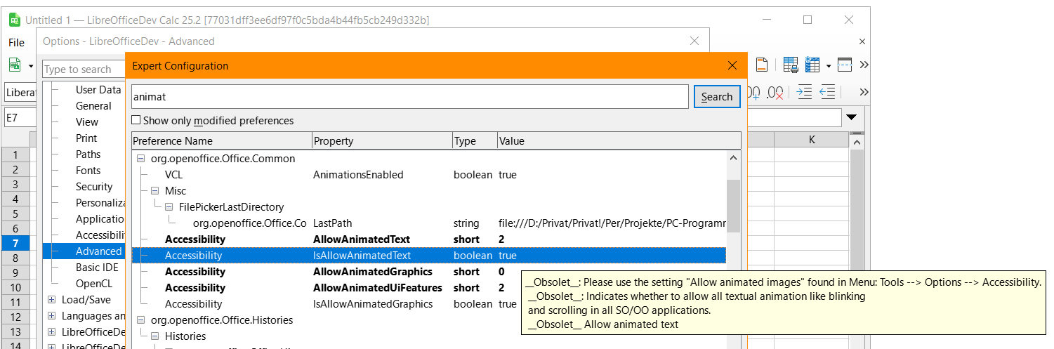
Task: Select the AnimationsEnabled property row
Action: pos(428,175)
